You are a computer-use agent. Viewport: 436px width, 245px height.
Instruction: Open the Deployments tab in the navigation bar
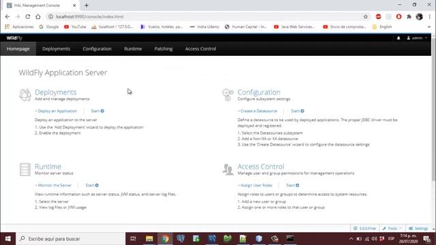(56, 48)
